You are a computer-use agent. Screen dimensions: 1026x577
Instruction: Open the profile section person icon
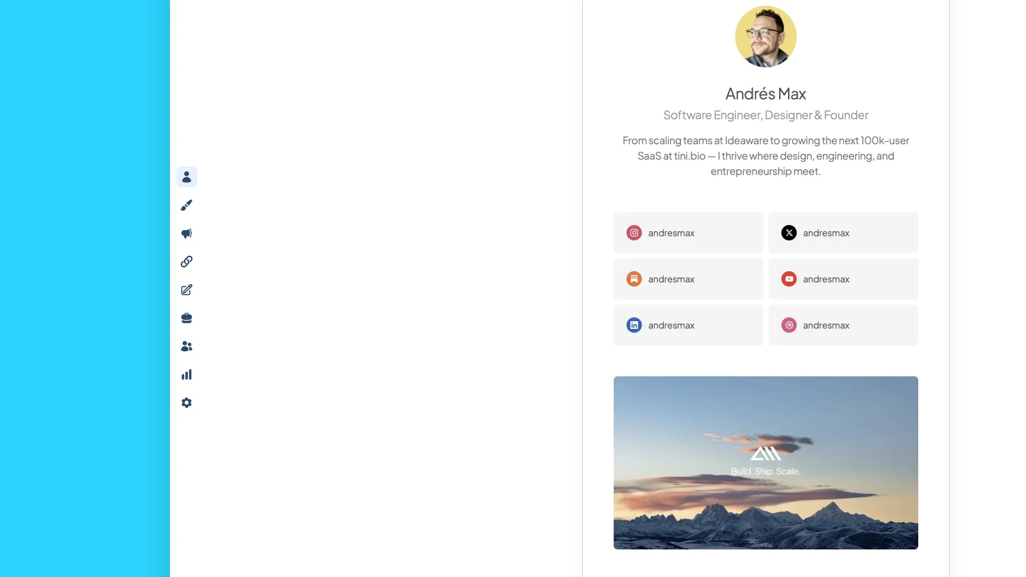pyautogui.click(x=187, y=177)
